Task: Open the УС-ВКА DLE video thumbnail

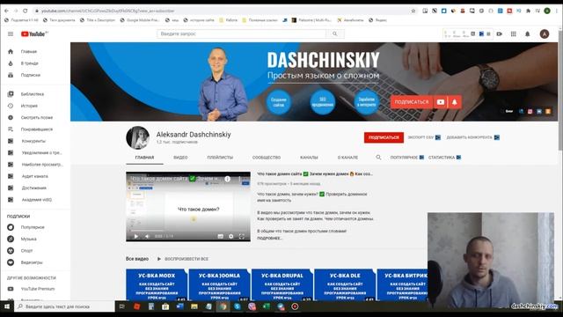Action: pos(345,284)
